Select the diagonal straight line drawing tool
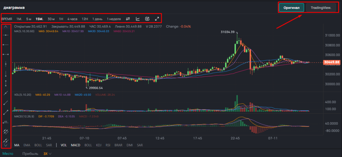This screenshot has height=157, width=342. point(6,93)
